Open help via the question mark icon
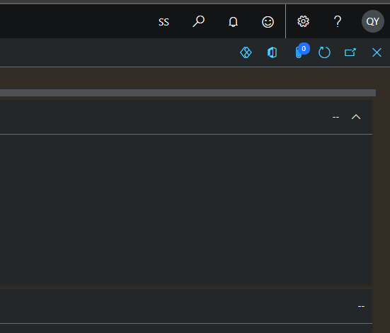Image resolution: width=390 pixels, height=333 pixels. [x=338, y=21]
